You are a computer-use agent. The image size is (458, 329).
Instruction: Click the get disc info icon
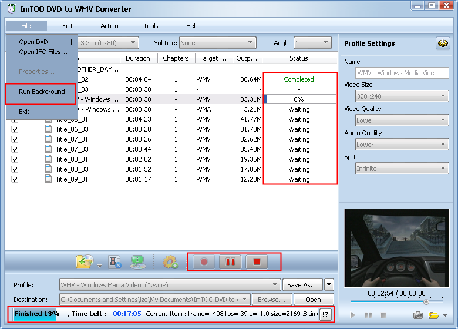(x=137, y=262)
